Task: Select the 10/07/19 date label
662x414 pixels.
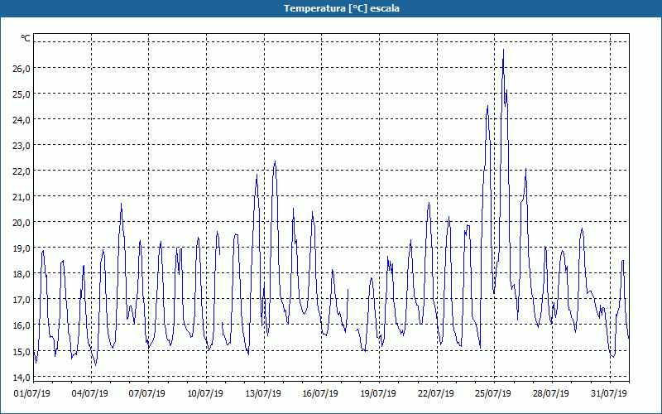Action: pyautogui.click(x=204, y=394)
